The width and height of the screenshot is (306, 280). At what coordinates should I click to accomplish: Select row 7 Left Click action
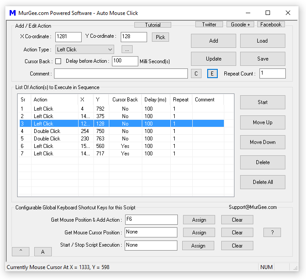point(122,154)
